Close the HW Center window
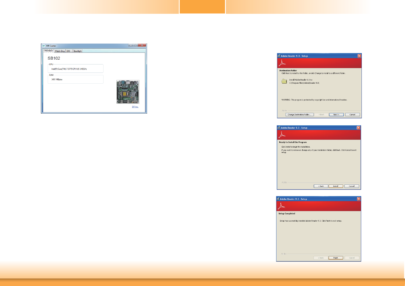Screen dimensions: 405x286 click(142, 45)
